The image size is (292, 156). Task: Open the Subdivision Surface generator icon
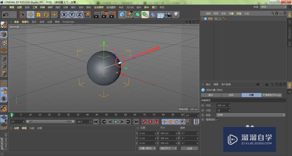138,15
